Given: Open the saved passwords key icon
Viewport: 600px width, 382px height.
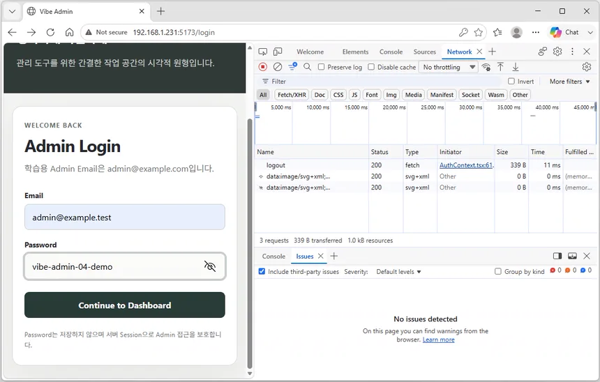Looking at the screenshot, I should coord(463,33).
